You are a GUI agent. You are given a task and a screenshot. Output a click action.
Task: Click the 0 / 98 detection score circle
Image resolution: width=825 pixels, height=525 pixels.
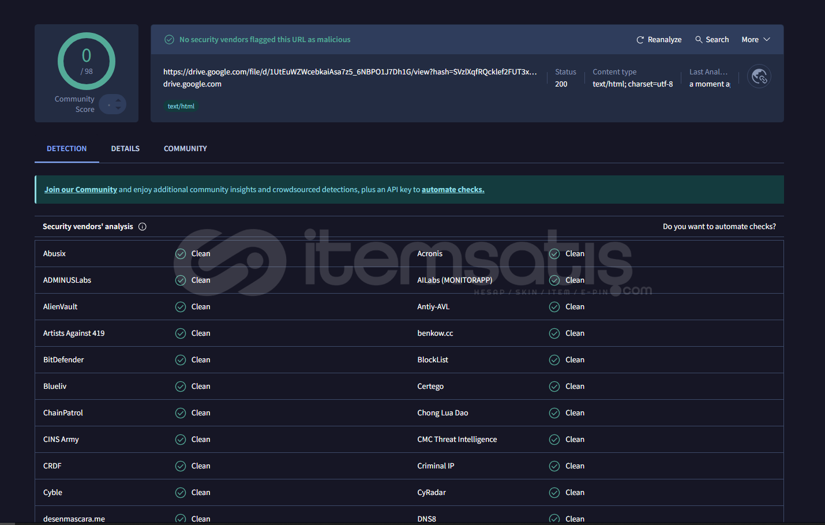(x=87, y=61)
